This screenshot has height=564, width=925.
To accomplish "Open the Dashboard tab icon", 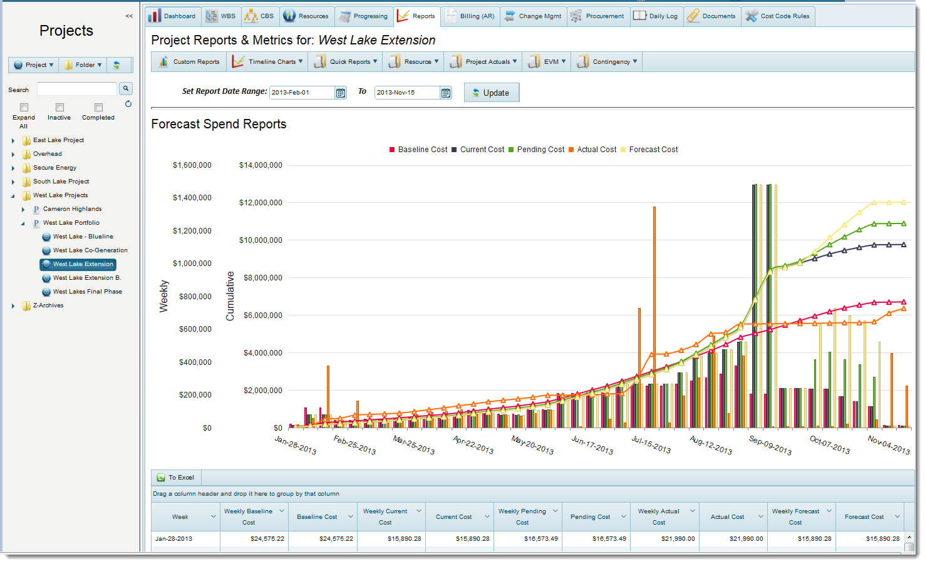I will (x=154, y=16).
